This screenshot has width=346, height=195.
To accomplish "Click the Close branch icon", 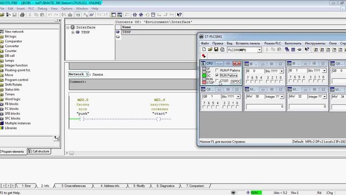I will pyautogui.click(x=165, y=15).
